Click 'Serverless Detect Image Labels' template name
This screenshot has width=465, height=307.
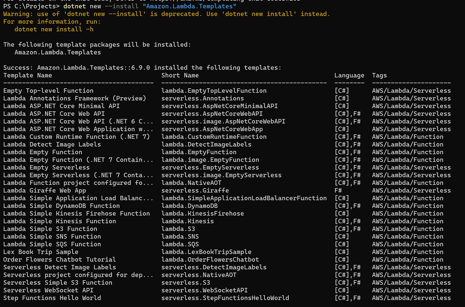coord(60,267)
